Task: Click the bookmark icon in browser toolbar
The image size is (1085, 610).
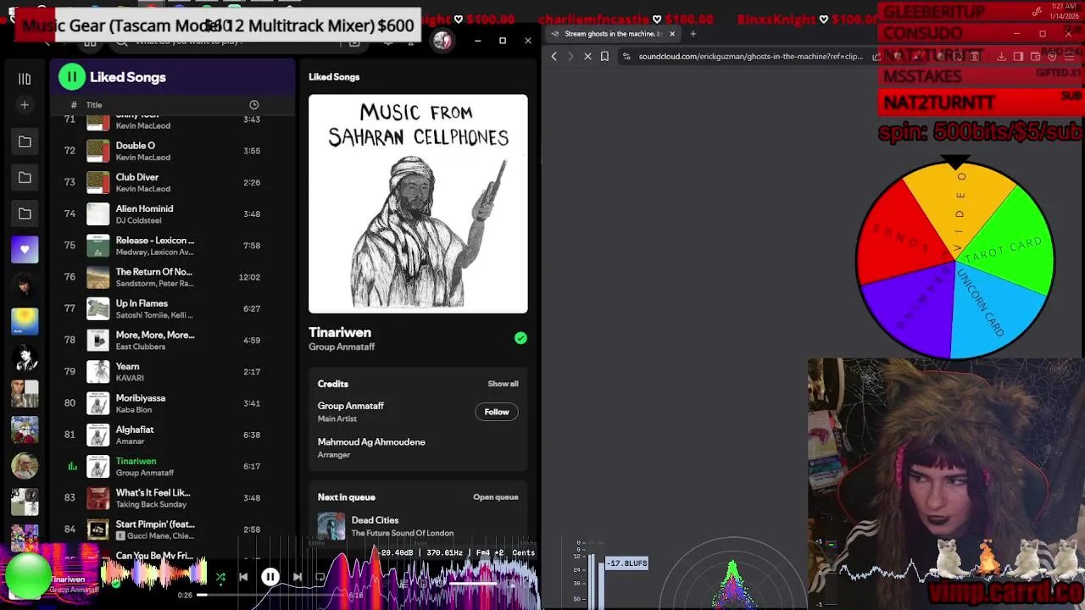Action: pyautogui.click(x=604, y=57)
